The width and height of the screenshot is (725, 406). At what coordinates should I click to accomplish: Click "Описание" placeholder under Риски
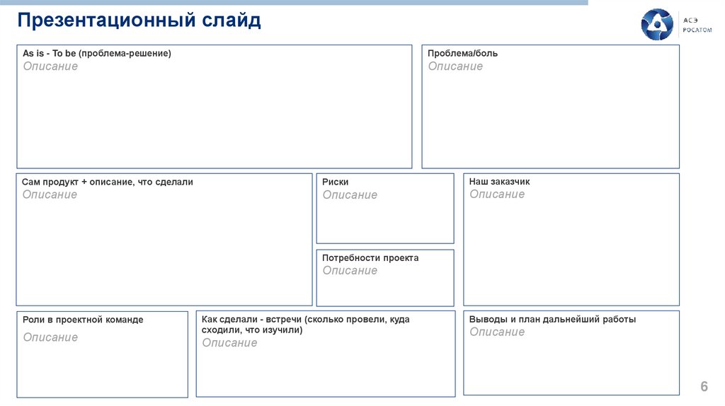point(350,195)
